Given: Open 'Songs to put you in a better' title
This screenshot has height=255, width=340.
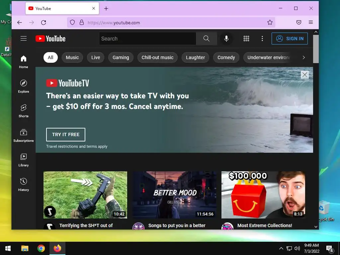Looking at the screenshot, I should pyautogui.click(x=177, y=225).
